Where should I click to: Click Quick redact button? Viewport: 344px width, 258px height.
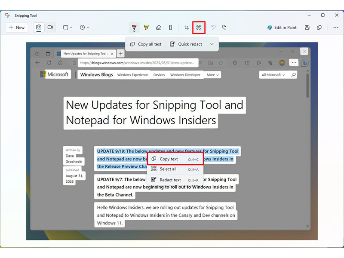[x=186, y=44]
